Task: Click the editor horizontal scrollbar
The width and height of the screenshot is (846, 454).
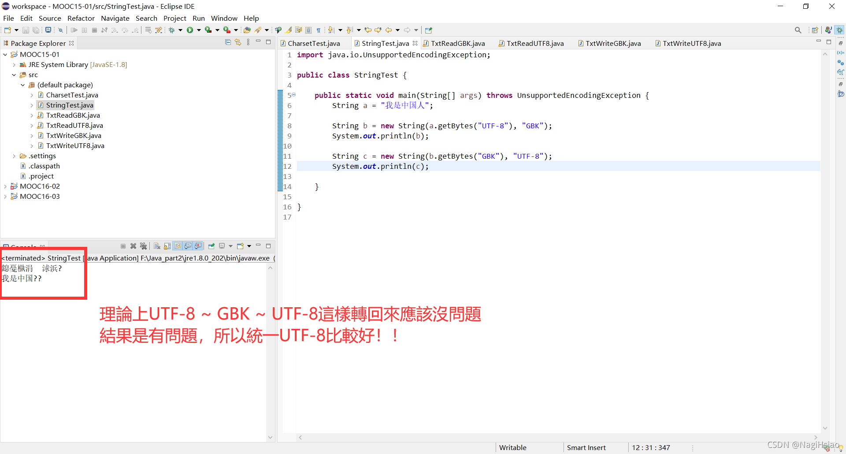Action: point(557,437)
